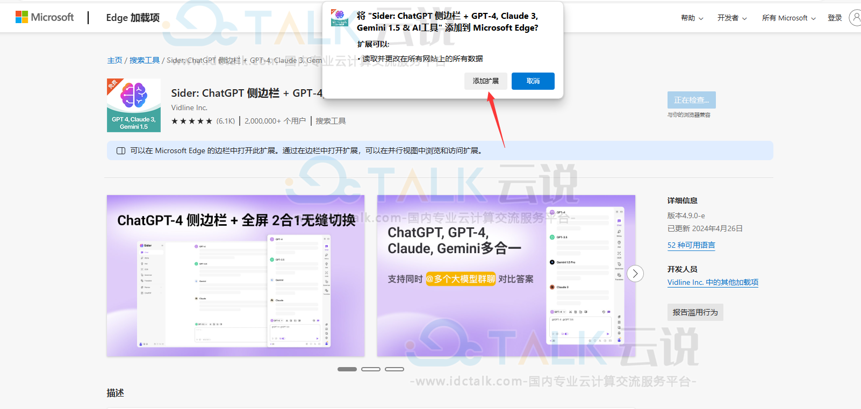Click the 2,000,000+ 个用户 text

[275, 121]
